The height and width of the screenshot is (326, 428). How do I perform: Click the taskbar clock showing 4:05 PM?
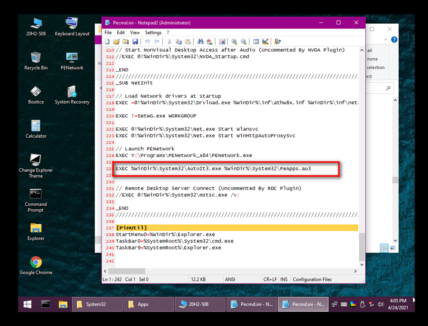[x=398, y=304]
